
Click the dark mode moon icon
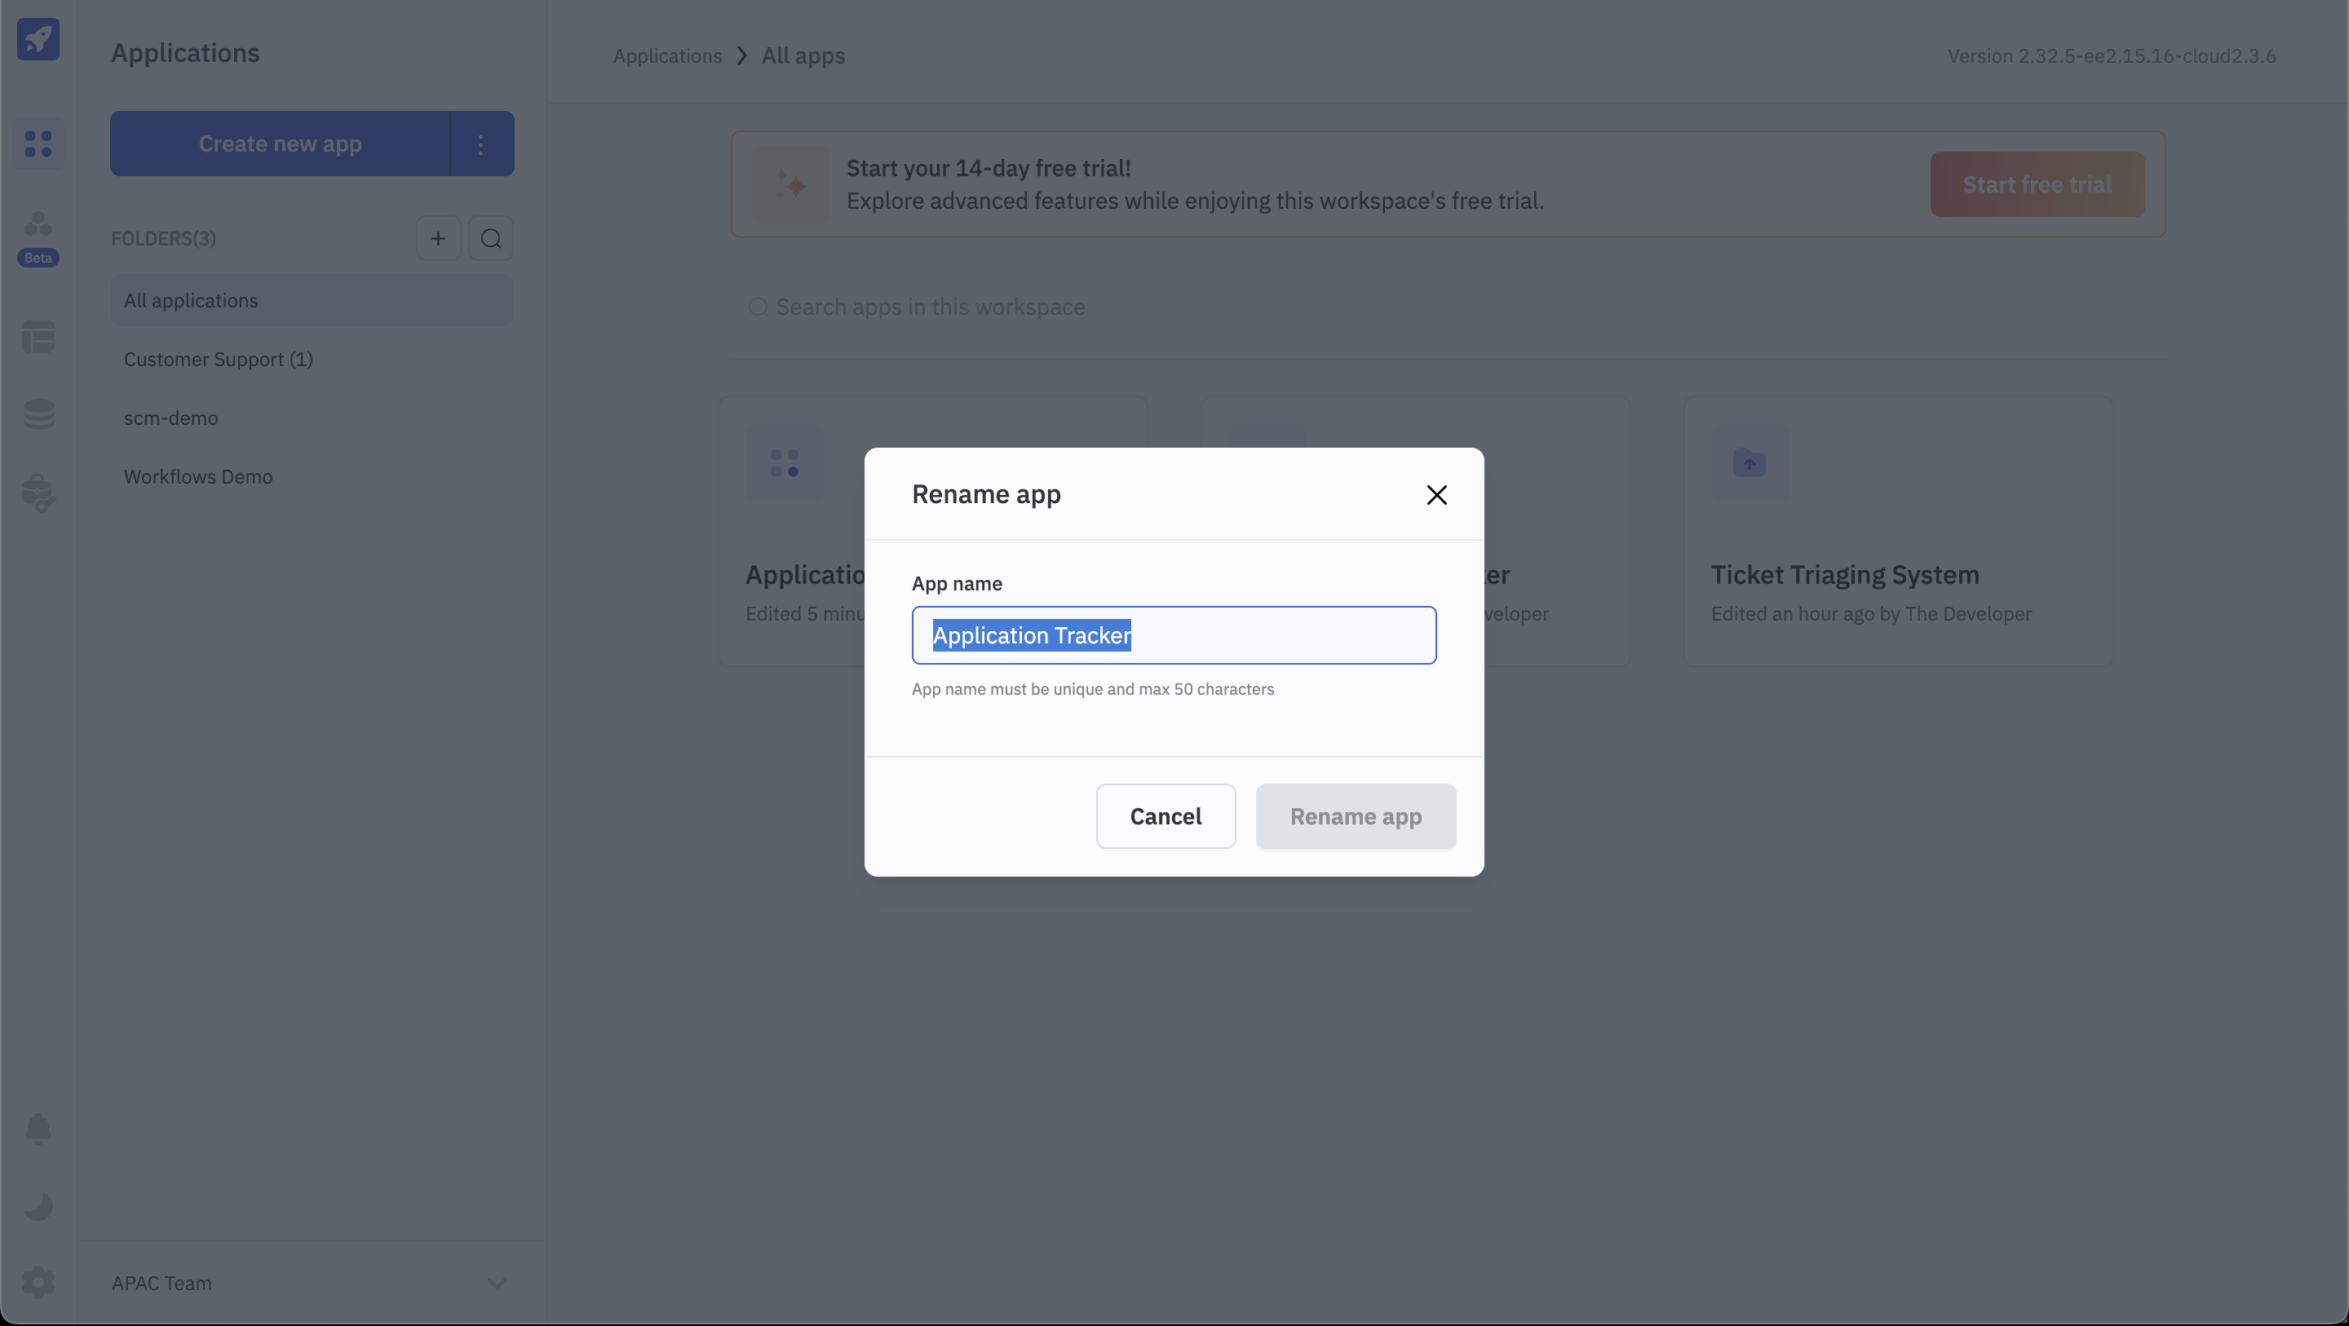(38, 1207)
